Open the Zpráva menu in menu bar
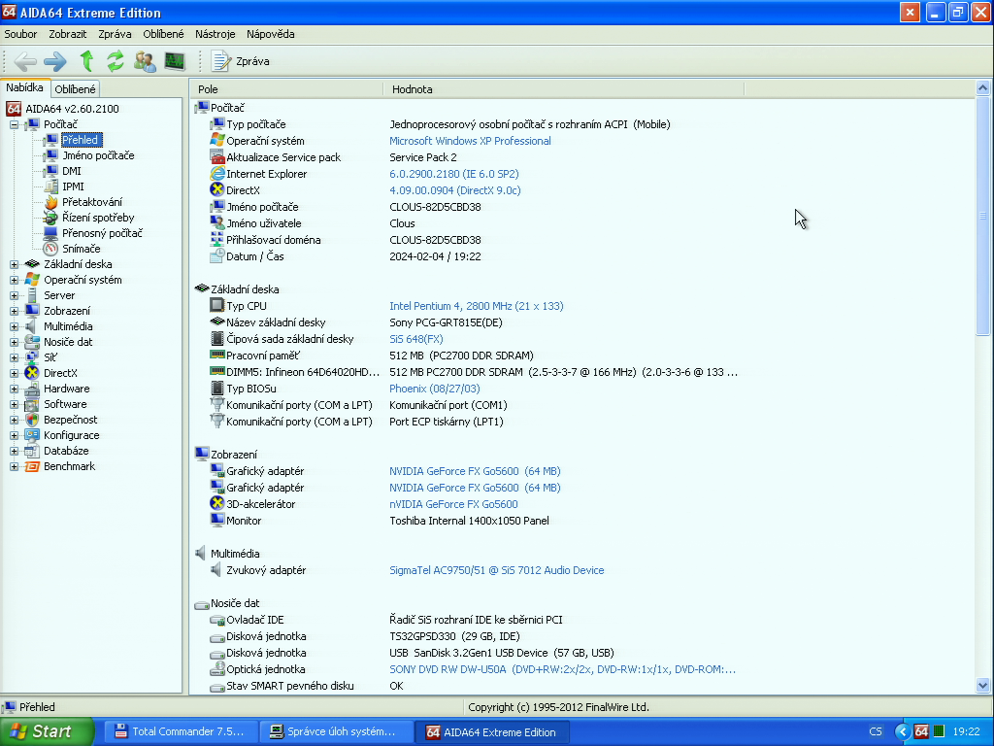 point(115,34)
